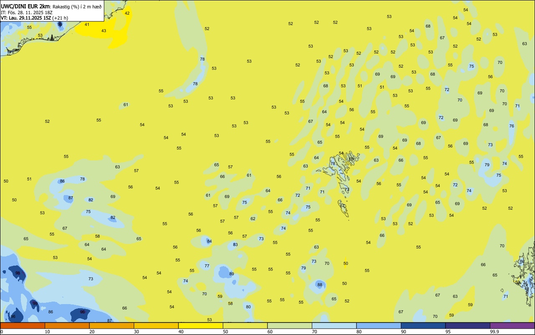Select the 30–40 amber legend band
Image resolution: width=535 pixels, height=335 pixels.
(x=156, y=325)
